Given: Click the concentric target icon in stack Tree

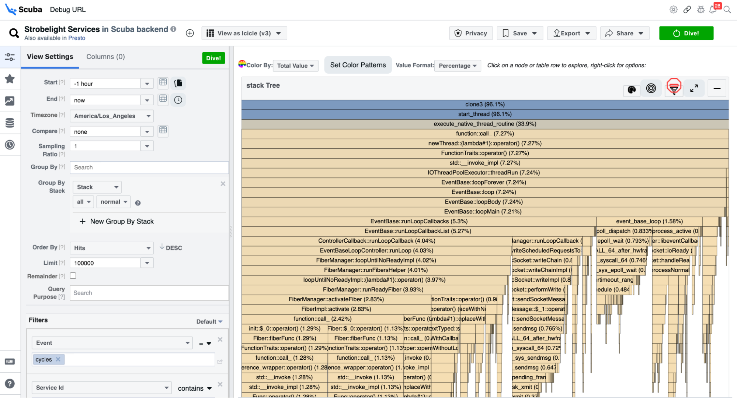Looking at the screenshot, I should 651,88.
